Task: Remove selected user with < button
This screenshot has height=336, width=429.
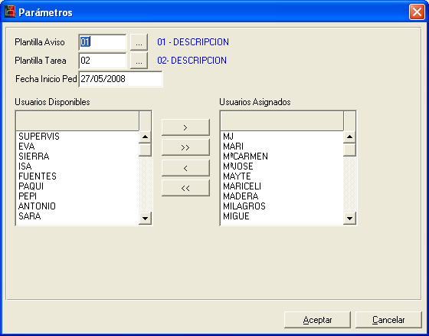Action: [x=185, y=168]
